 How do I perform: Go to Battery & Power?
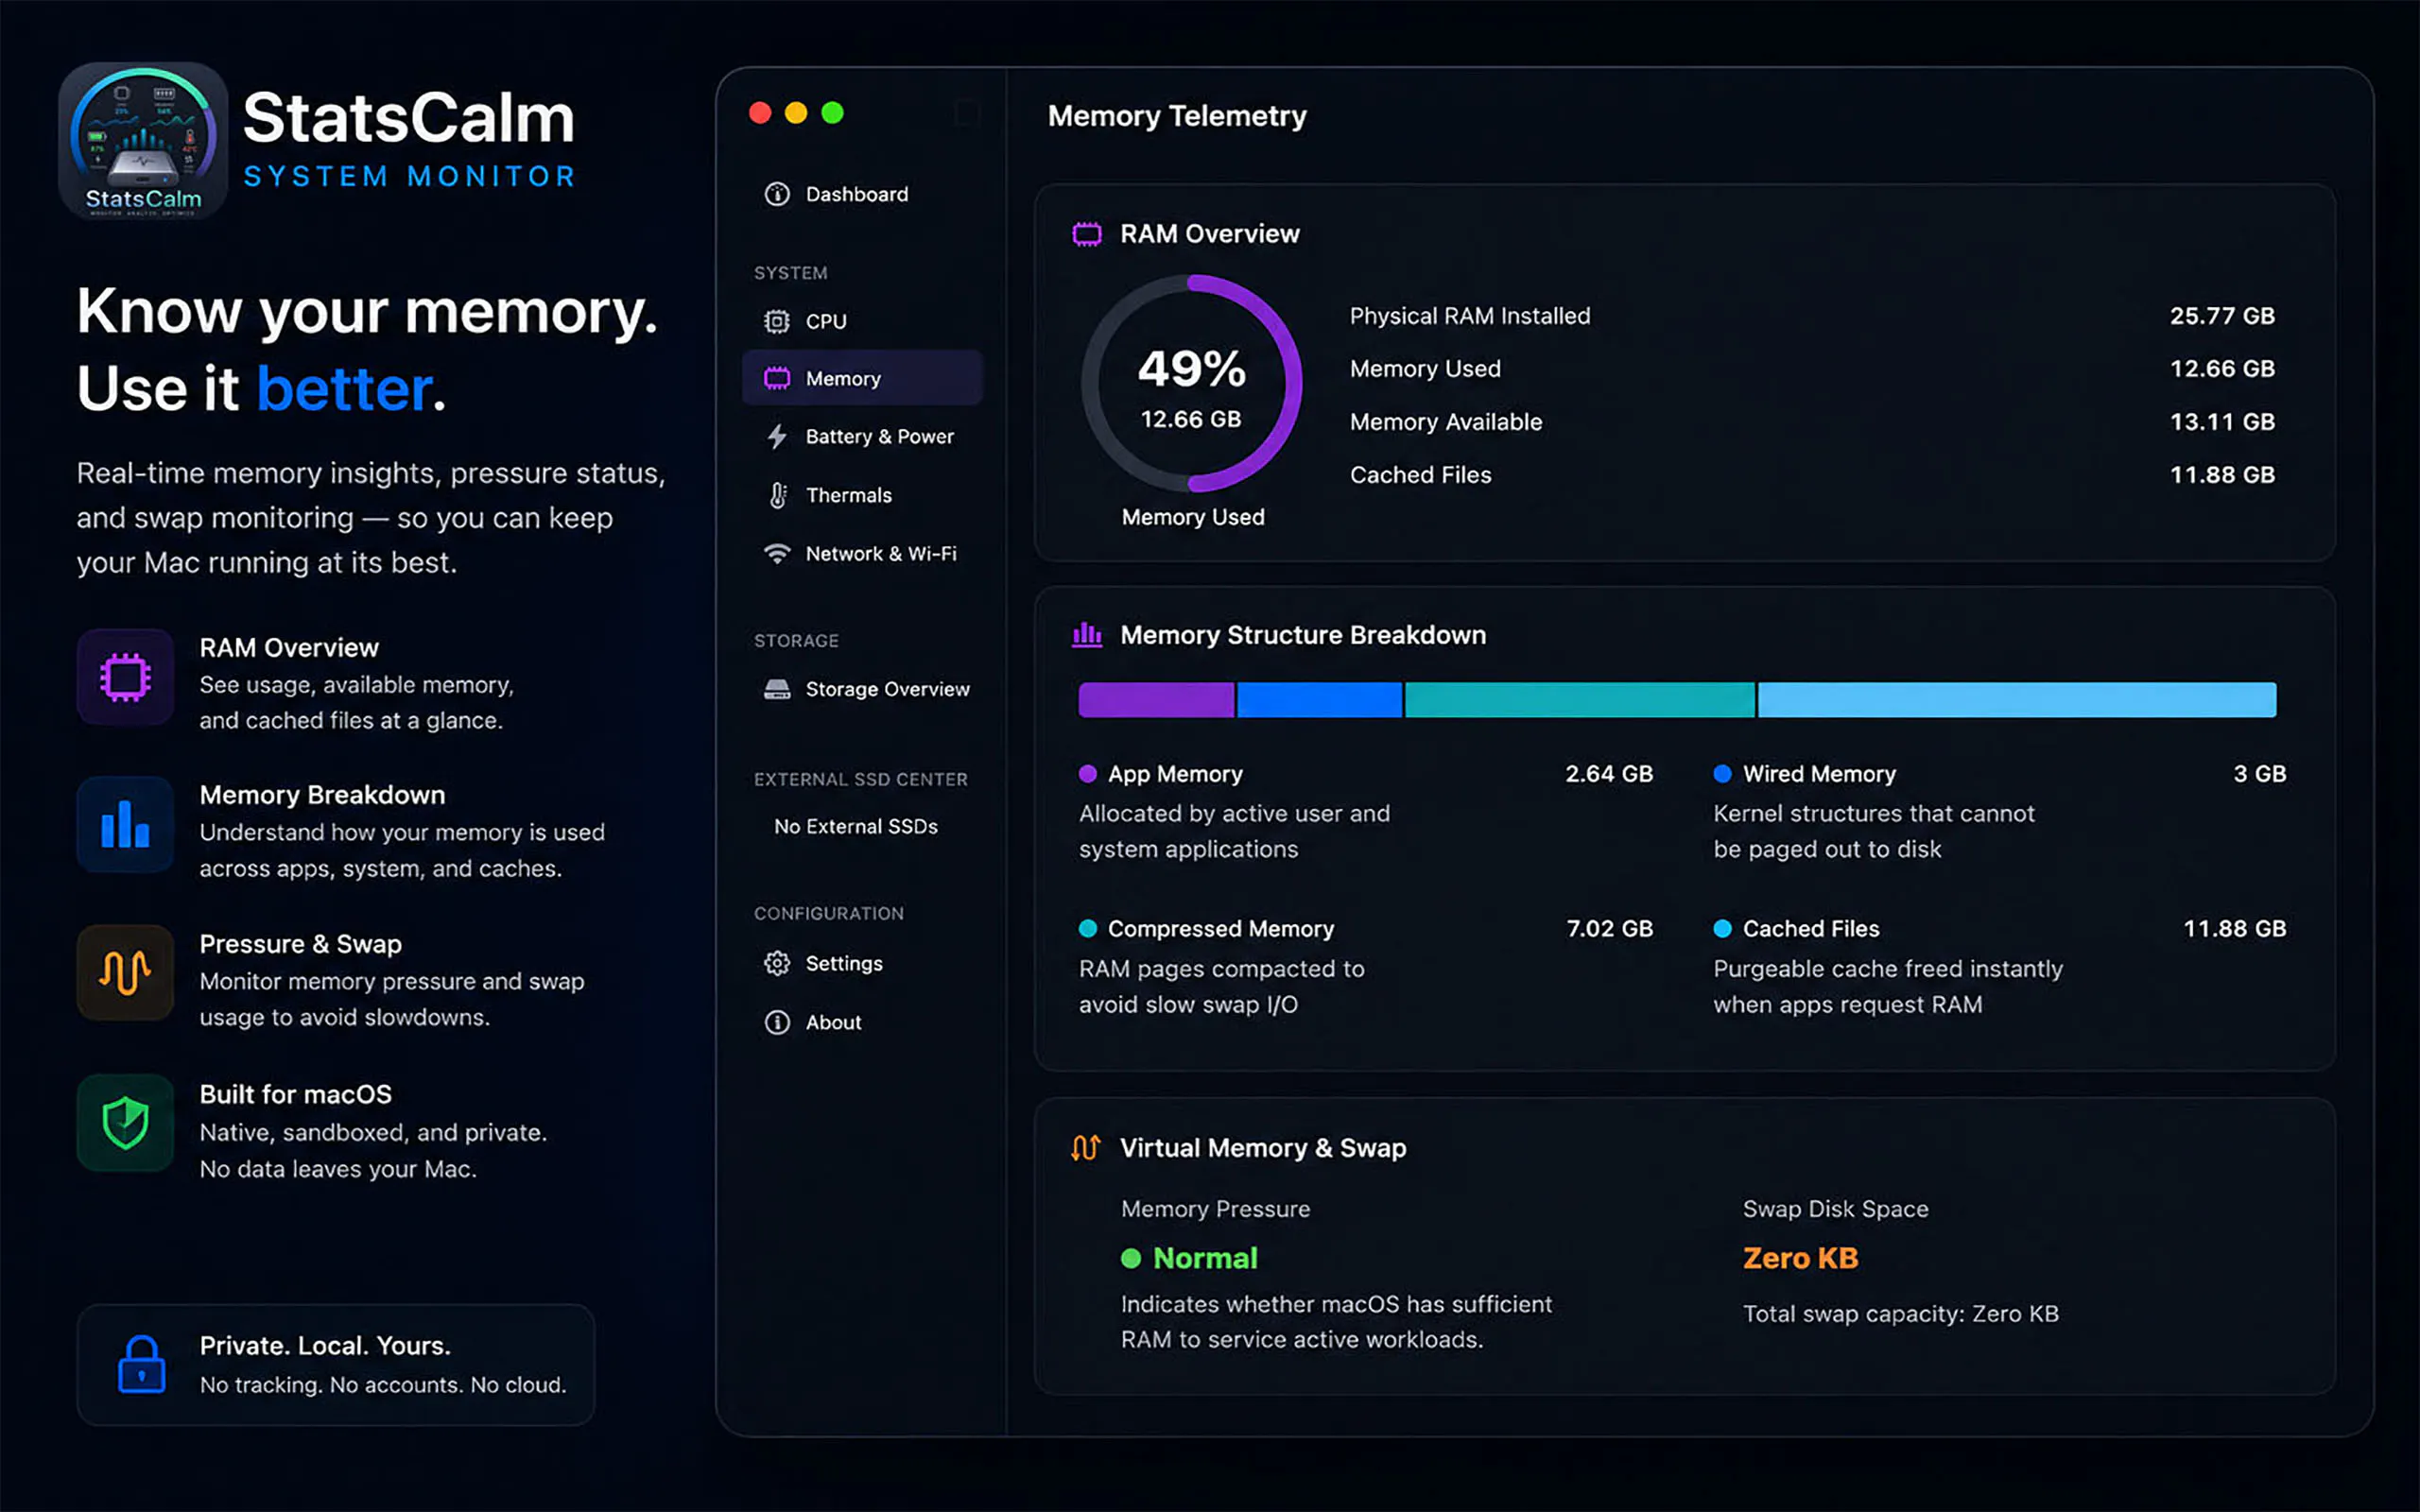pos(862,436)
